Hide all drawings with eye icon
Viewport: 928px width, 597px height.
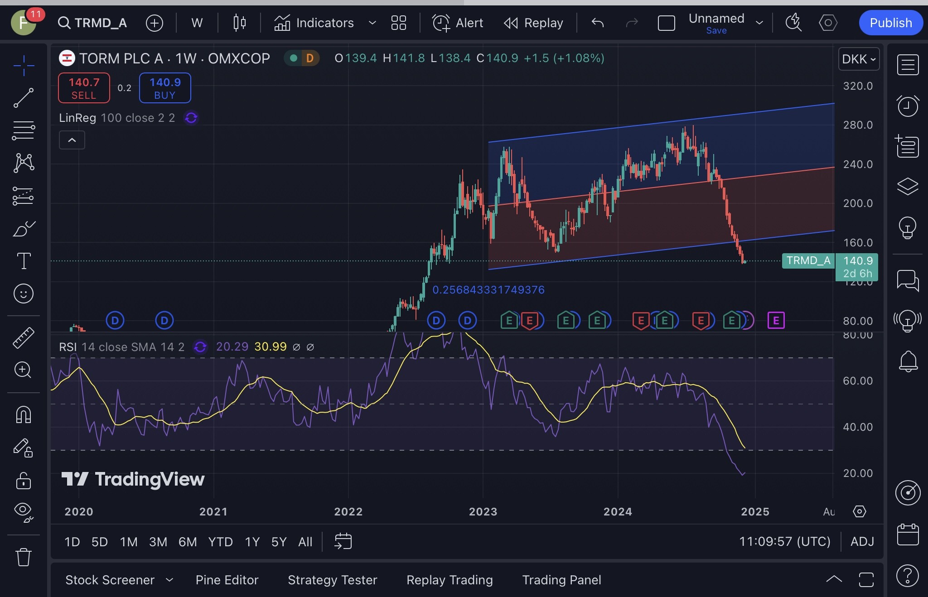pos(24,512)
